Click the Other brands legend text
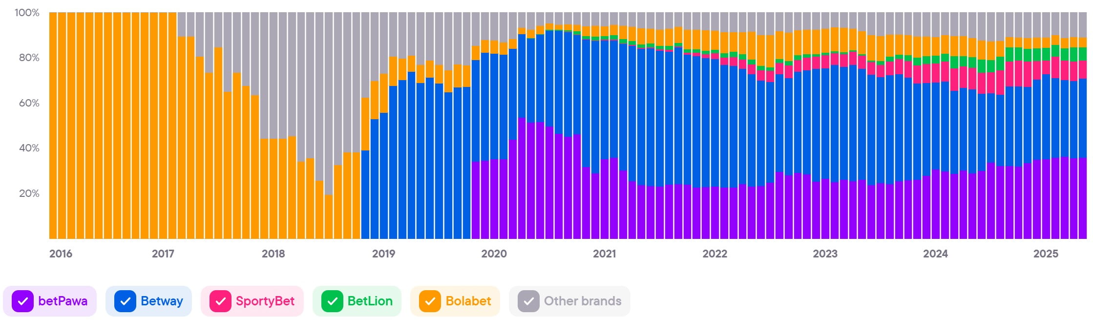Screen dimensions: 1093x320 582,301
